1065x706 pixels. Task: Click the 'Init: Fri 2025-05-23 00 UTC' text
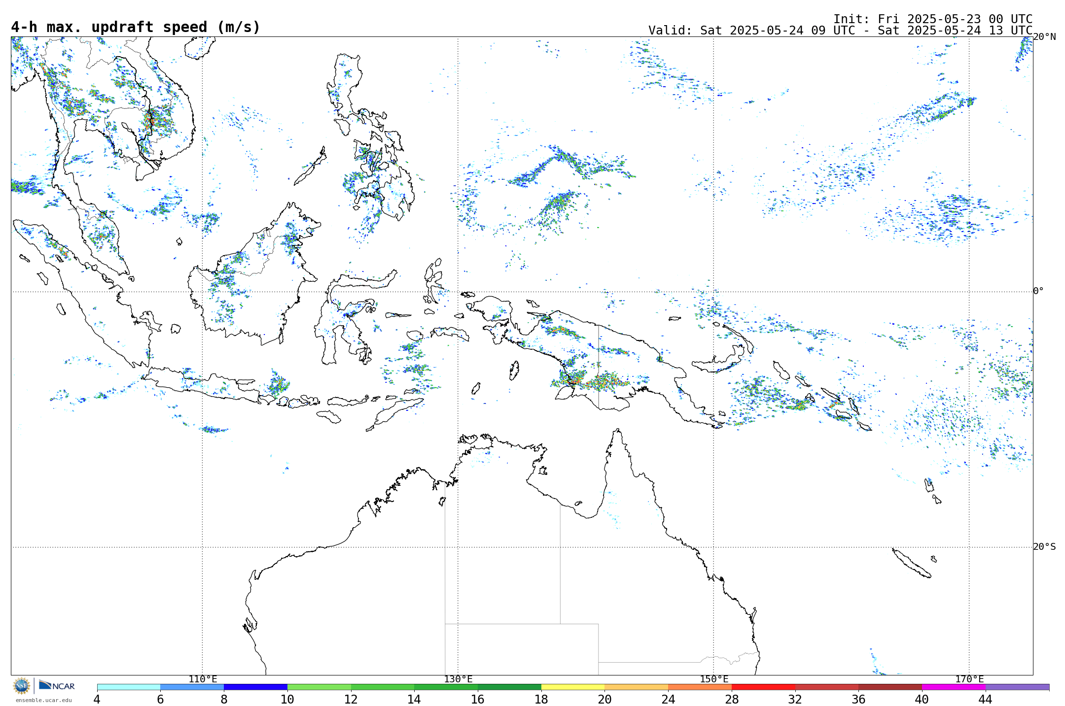pyautogui.click(x=933, y=19)
